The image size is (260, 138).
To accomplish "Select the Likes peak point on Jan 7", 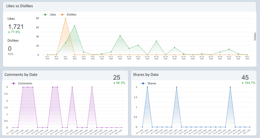I will (x=75, y=25).
